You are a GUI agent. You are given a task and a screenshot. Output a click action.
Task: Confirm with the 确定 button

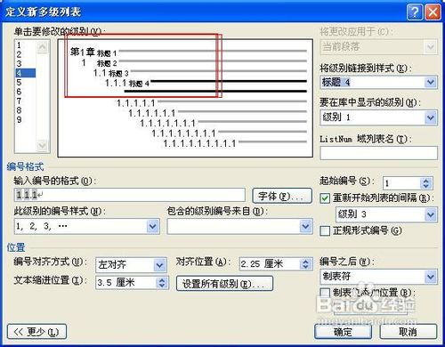pos(343,332)
